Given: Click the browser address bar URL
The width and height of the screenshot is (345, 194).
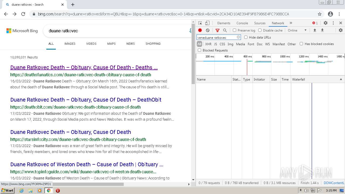Looking at the screenshot, I should 163,14.
